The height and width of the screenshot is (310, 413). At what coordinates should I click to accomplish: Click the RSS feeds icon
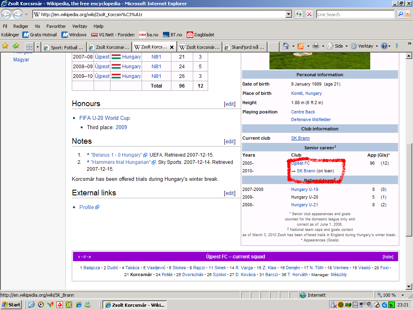(x=300, y=46)
